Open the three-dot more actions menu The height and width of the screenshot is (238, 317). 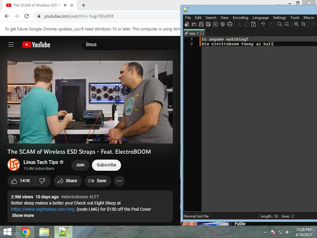[119, 181]
